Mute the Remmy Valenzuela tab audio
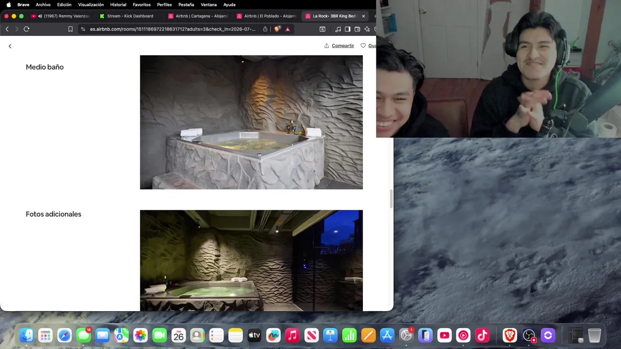The height and width of the screenshot is (349, 621). click(40, 16)
